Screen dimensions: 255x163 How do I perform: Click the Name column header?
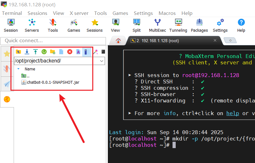(x=30, y=69)
